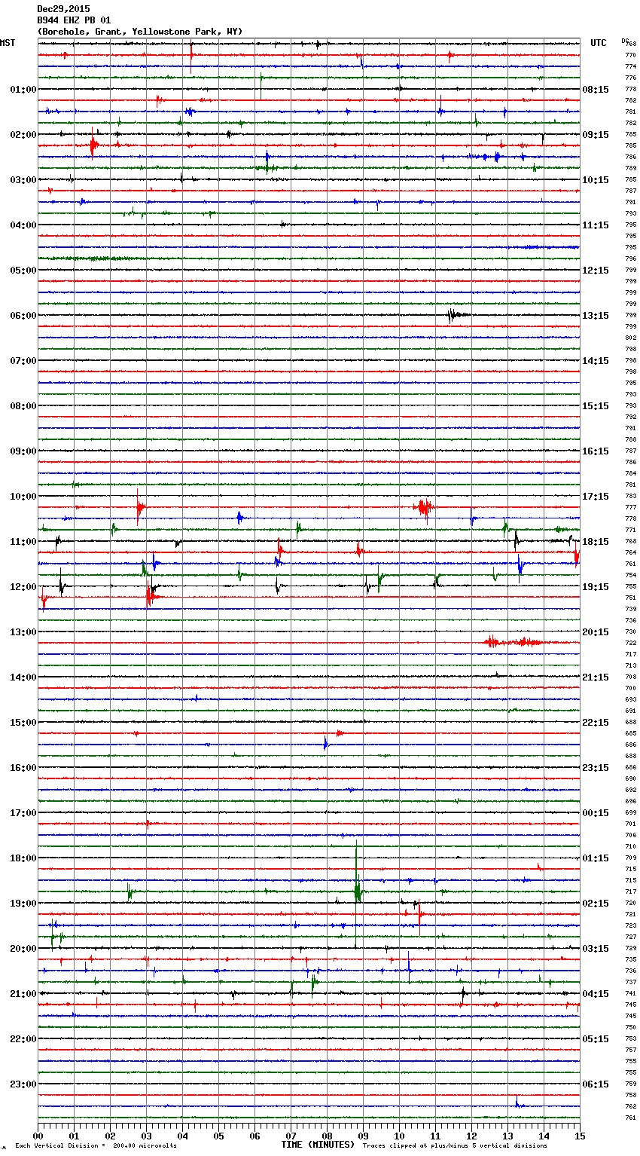The height and width of the screenshot is (1156, 640).
Task: Click the Traces clipped at plus/minus 5 footnote
Action: click(x=455, y=1145)
